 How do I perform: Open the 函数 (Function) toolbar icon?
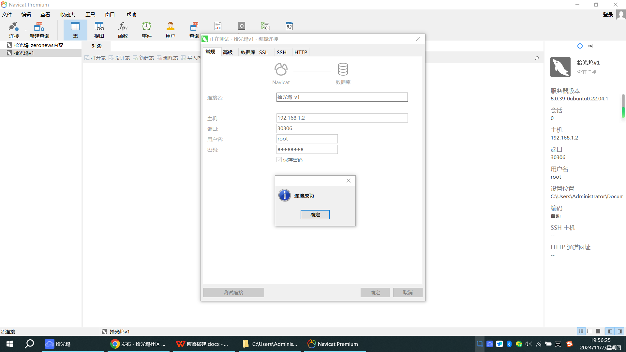[x=123, y=30]
